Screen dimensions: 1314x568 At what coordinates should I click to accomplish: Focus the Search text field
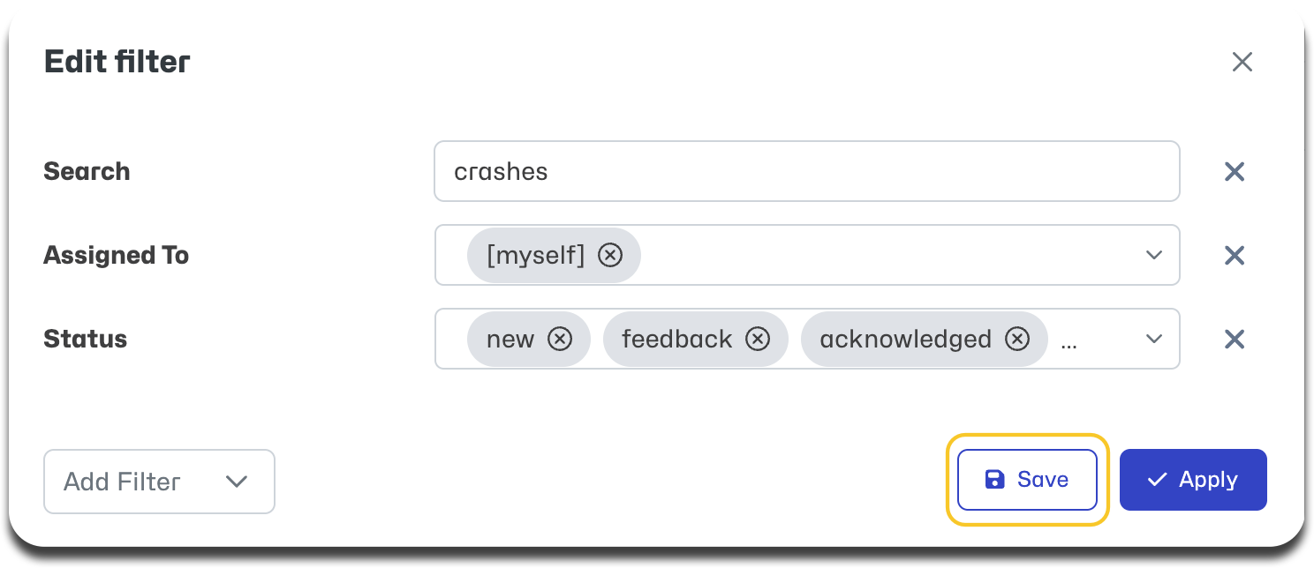click(807, 171)
